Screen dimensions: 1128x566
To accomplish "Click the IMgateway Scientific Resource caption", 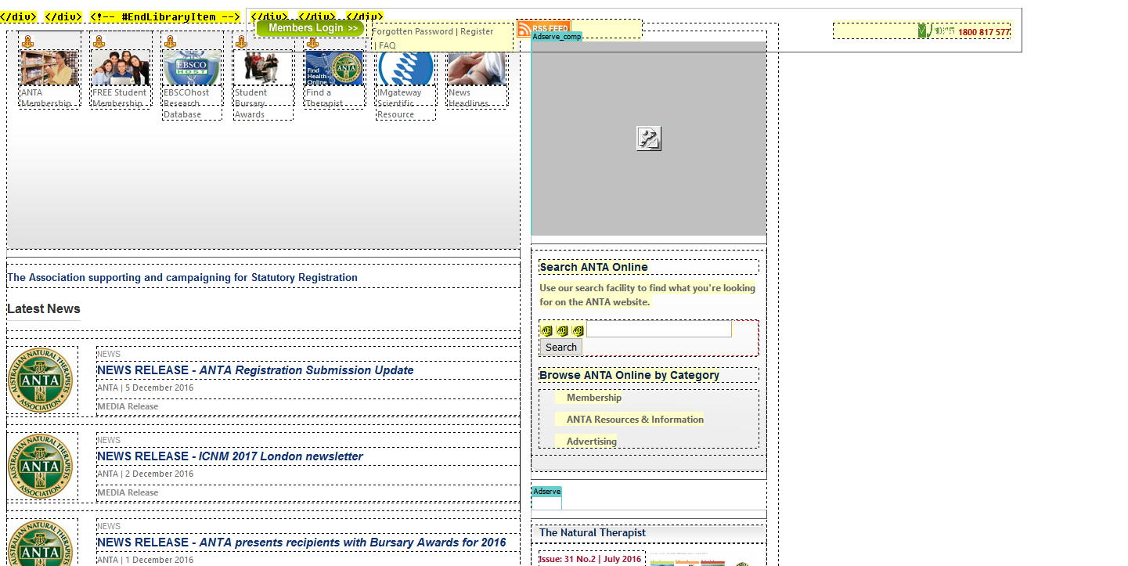I will point(399,103).
